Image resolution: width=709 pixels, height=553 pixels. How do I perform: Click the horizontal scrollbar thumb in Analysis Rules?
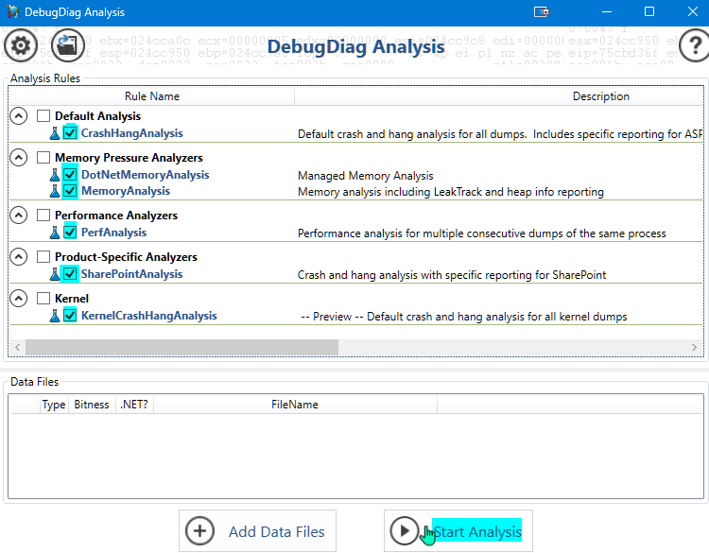pos(182,347)
